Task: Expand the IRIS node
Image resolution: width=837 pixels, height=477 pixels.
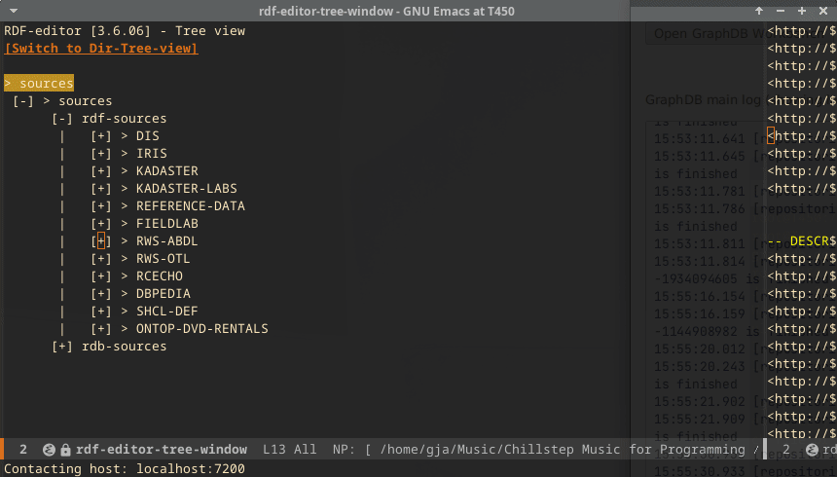Action: click(101, 154)
